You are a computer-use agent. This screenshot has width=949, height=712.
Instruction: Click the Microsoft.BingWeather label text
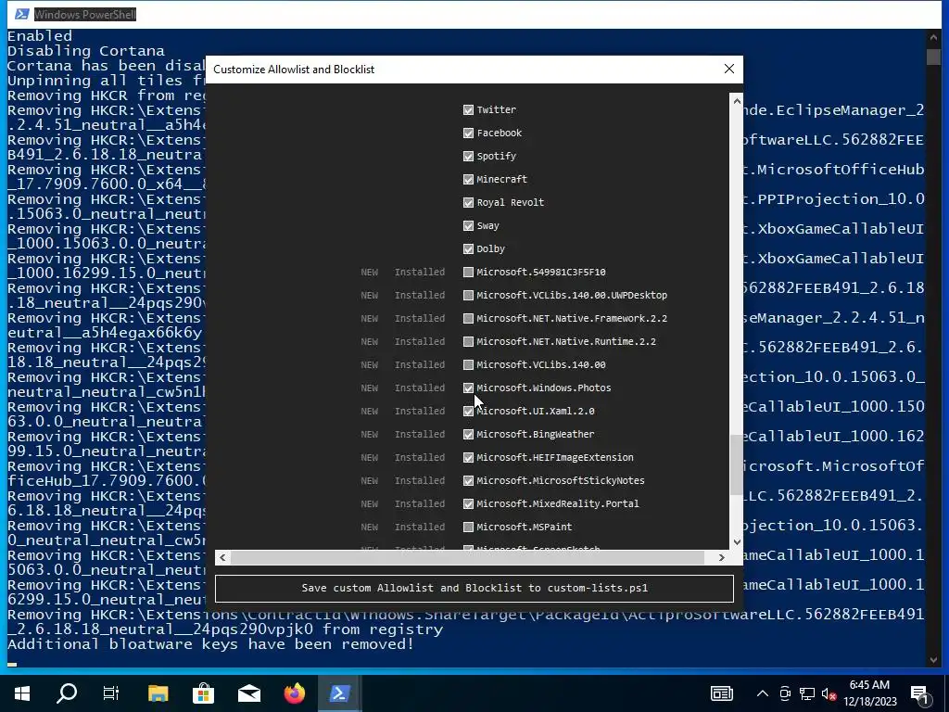tap(536, 434)
